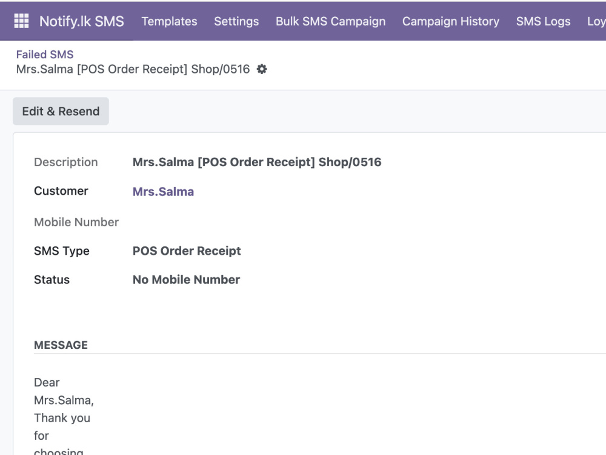
Task: Open the partially visible Loy menu item
Action: point(596,21)
